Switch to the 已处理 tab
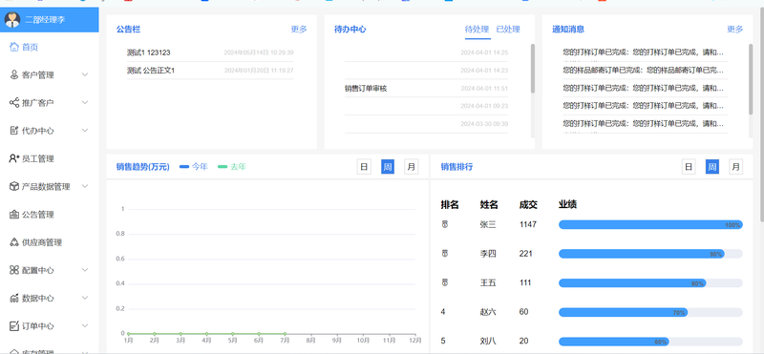The height and width of the screenshot is (354, 764). click(508, 30)
